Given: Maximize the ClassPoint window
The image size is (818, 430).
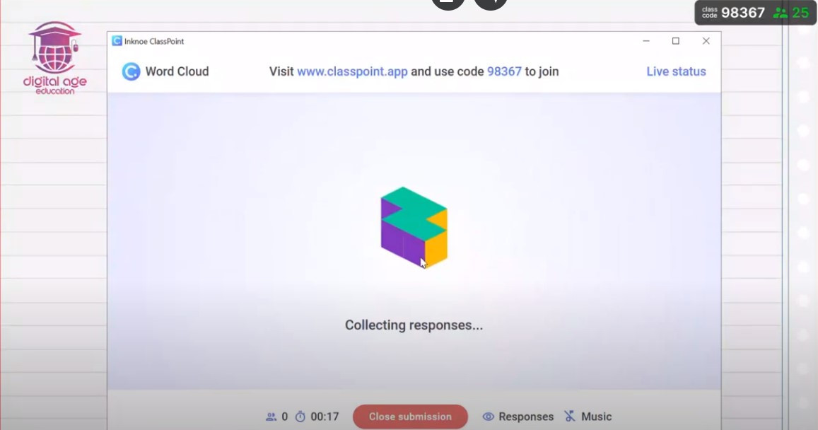Looking at the screenshot, I should click(676, 41).
